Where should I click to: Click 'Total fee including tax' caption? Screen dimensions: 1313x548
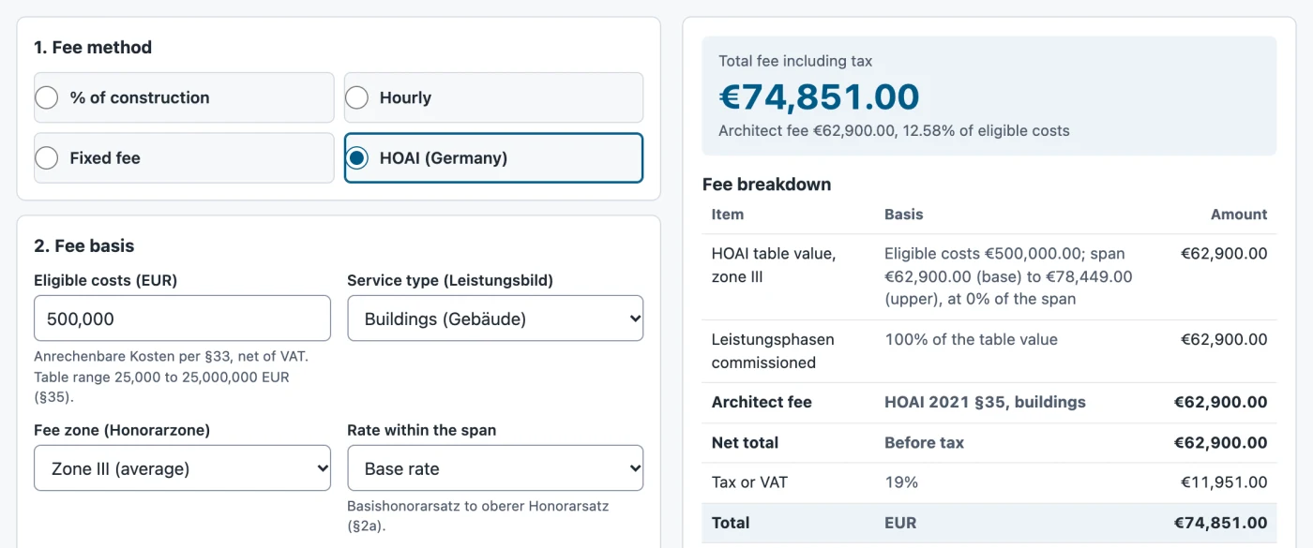pos(795,61)
